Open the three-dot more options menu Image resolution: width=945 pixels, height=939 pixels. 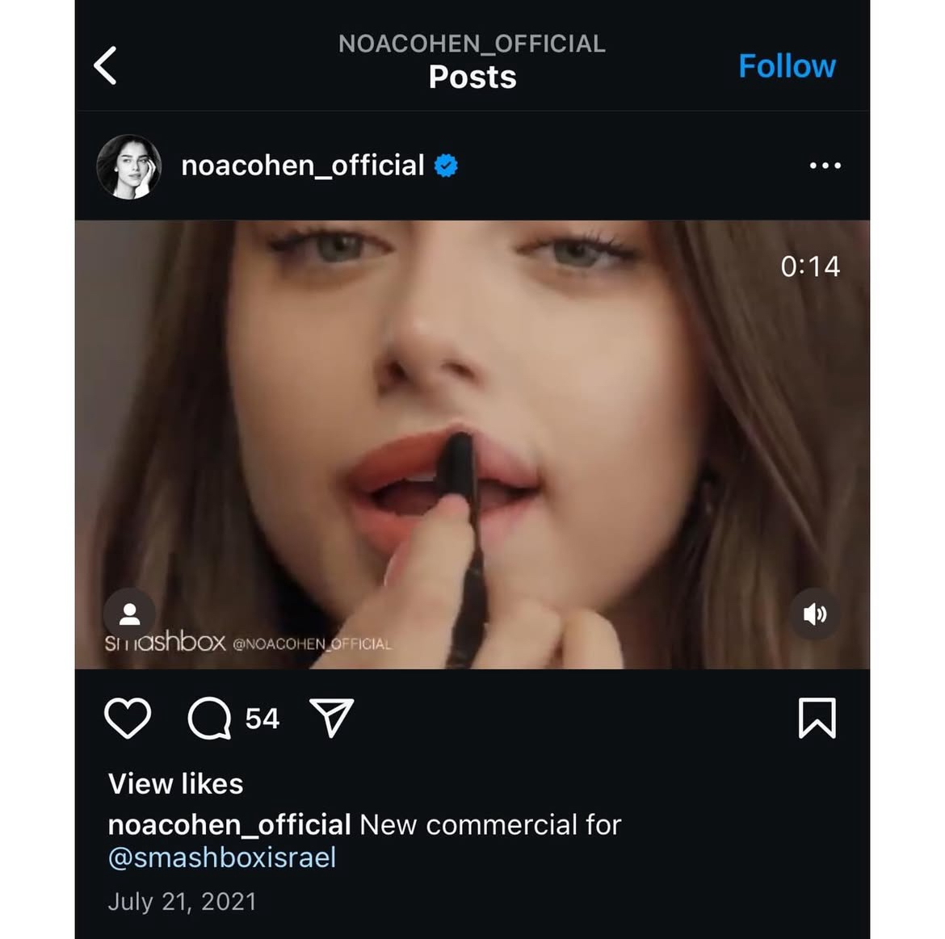pyautogui.click(x=825, y=166)
